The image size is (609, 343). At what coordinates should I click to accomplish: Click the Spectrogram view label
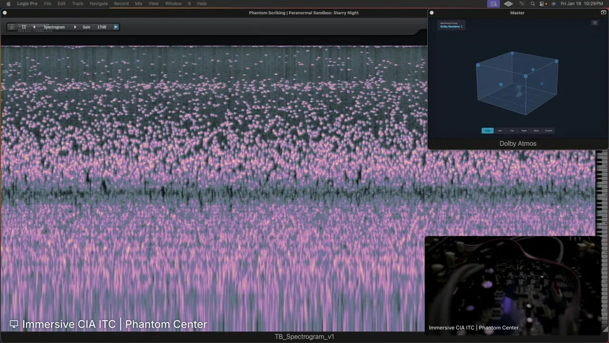pos(54,27)
